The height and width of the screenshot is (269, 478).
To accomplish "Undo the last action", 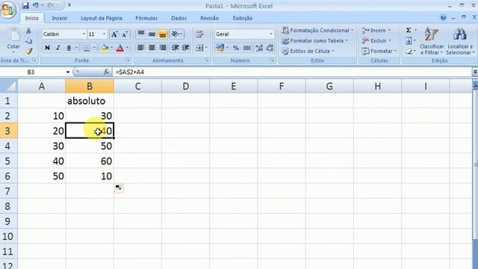I will [x=36, y=5].
